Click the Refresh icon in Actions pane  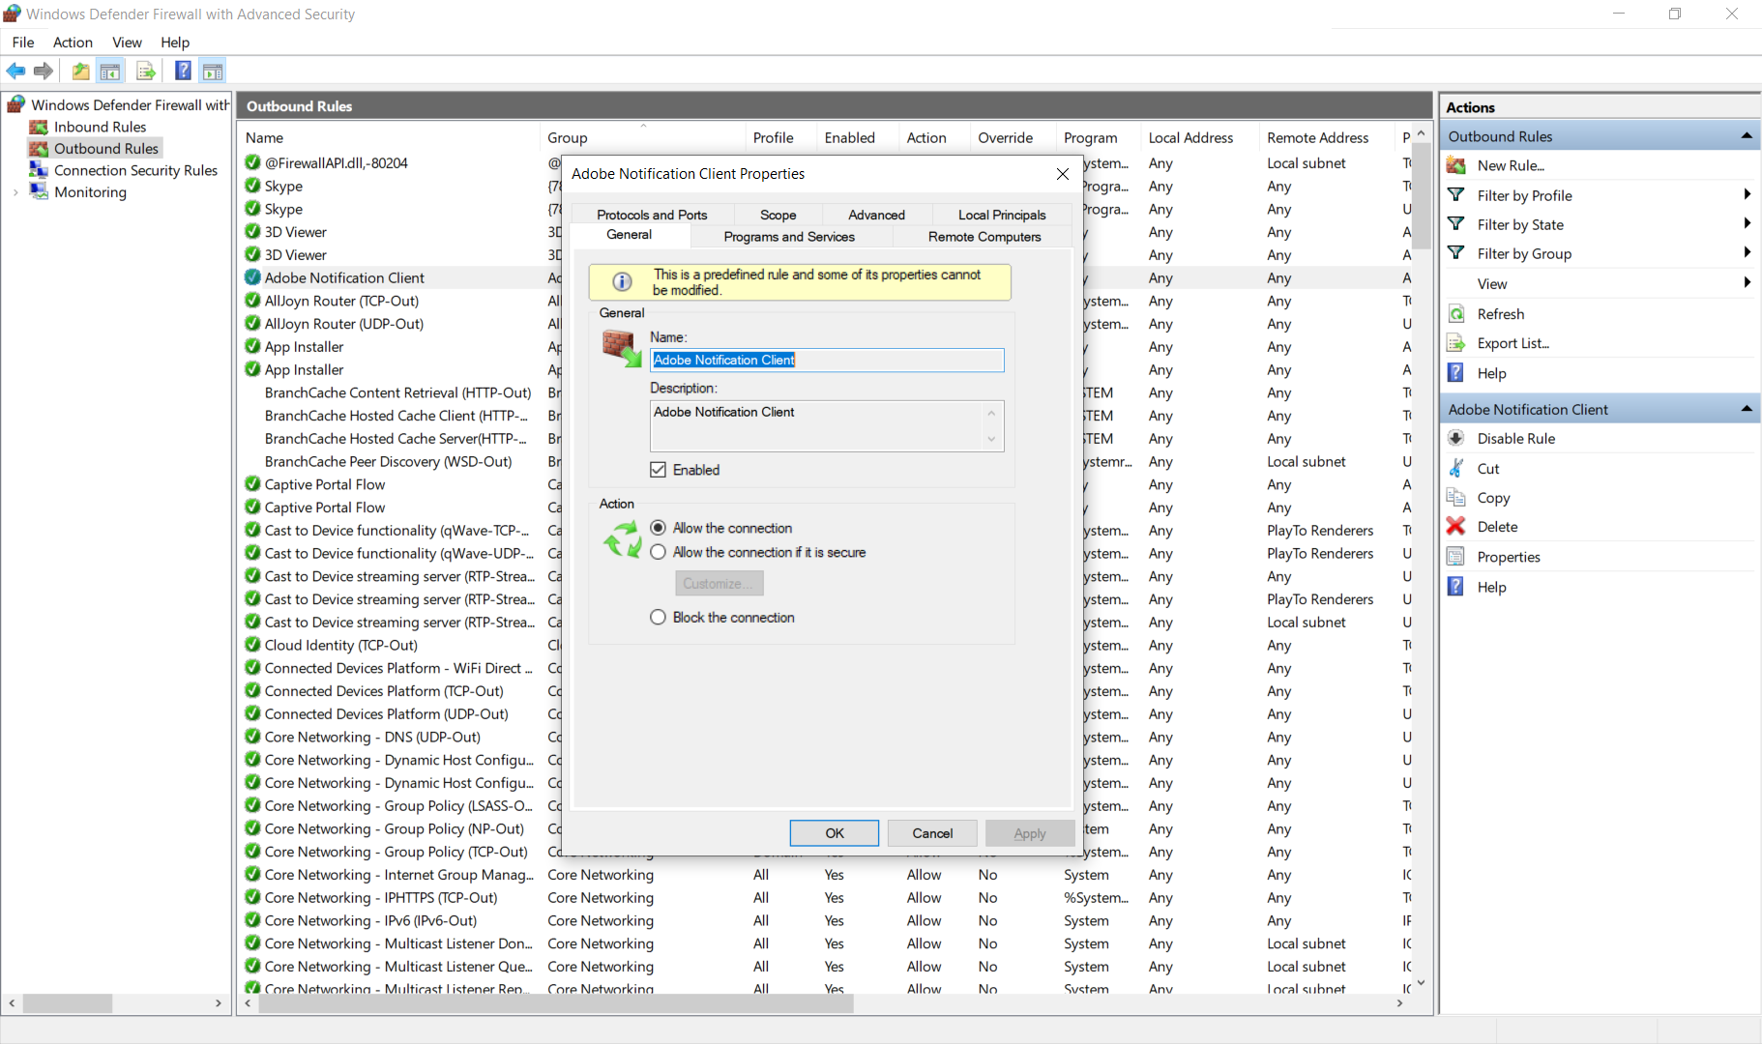point(1455,314)
